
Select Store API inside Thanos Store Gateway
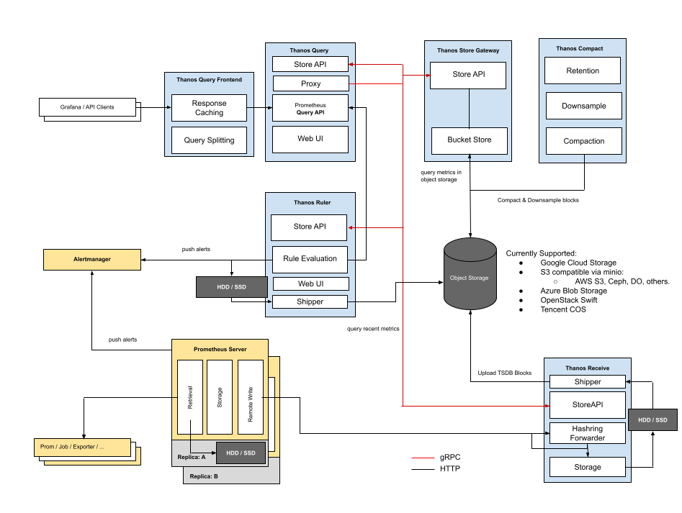pos(468,75)
